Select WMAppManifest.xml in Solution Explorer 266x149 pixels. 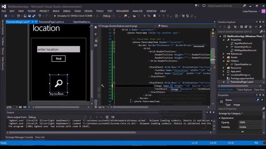pos(245,50)
